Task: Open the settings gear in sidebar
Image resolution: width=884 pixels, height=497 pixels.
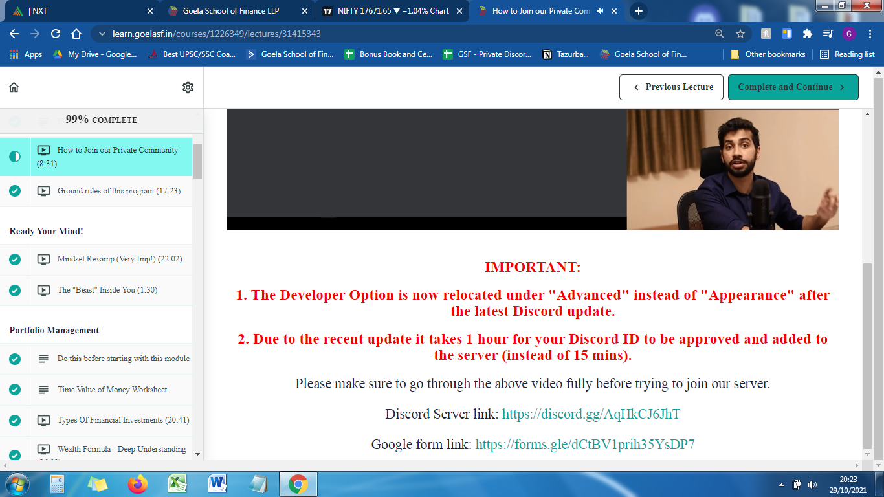Action: click(x=188, y=87)
